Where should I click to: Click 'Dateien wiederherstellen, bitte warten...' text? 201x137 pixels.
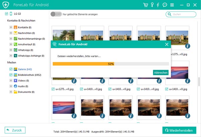79,56
